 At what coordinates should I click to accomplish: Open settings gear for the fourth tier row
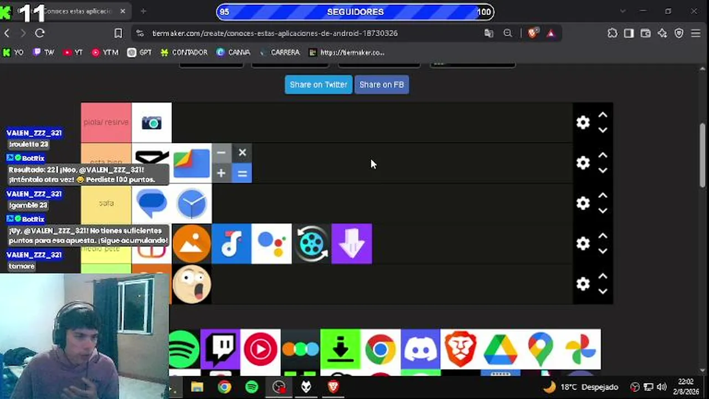(583, 244)
